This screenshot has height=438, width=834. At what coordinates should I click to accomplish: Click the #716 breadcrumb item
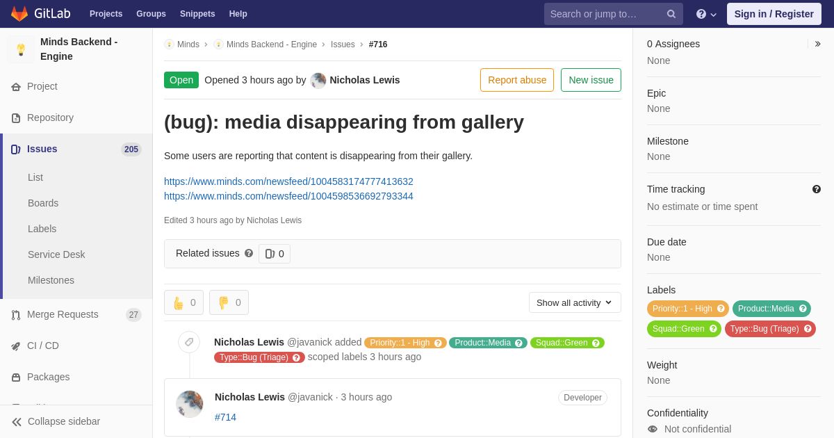(378, 44)
